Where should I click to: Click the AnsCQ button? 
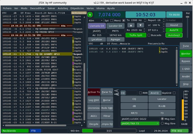click(154, 93)
